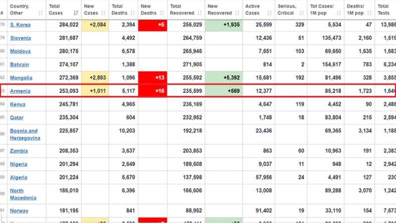Viewport: 396px width, 223px height.
Task: Sort by Total Recovered column arrow
Action: (x=200, y=13)
